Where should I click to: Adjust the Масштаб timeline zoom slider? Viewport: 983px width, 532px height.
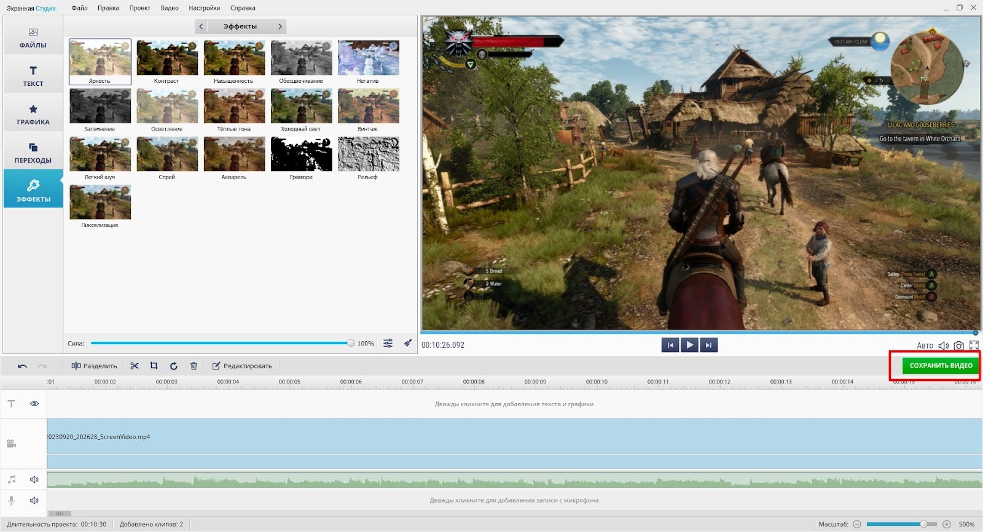901,524
